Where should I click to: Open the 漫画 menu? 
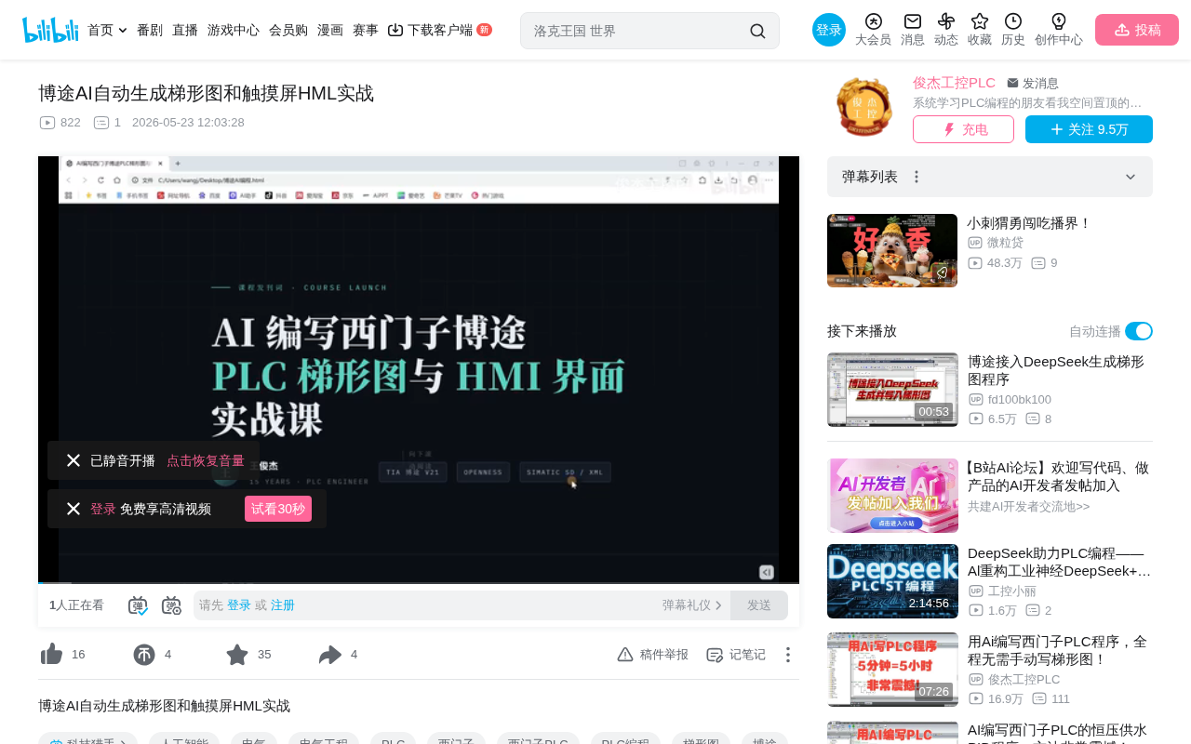tap(330, 30)
